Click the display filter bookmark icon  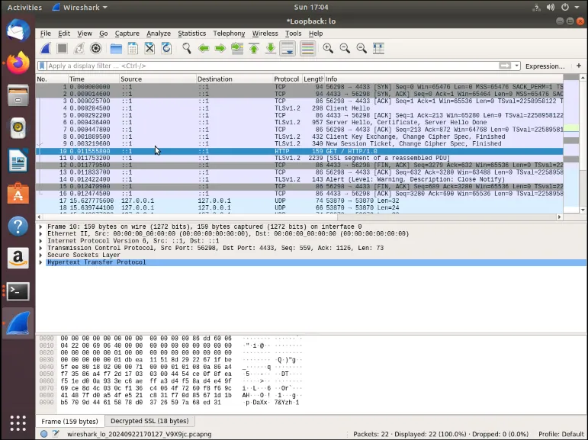[x=42, y=66]
